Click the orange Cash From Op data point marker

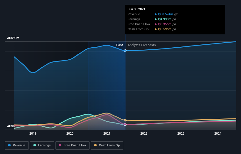tap(125, 120)
